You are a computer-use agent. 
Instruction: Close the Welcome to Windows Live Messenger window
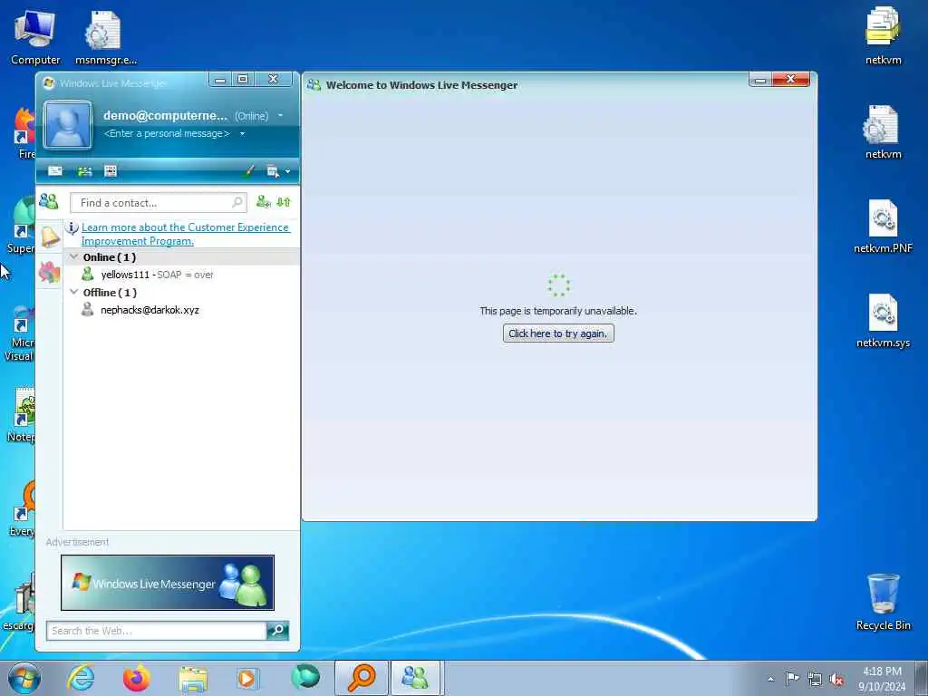790,80
